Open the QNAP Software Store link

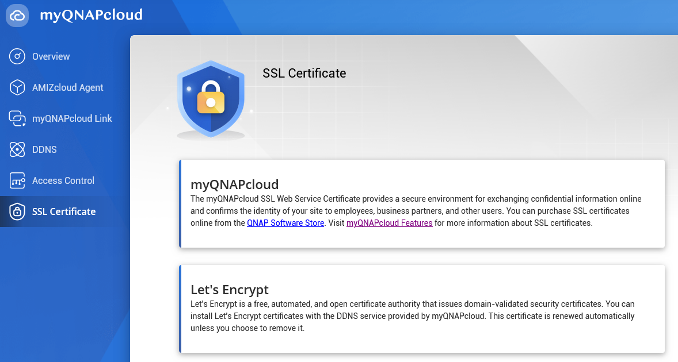[285, 223]
